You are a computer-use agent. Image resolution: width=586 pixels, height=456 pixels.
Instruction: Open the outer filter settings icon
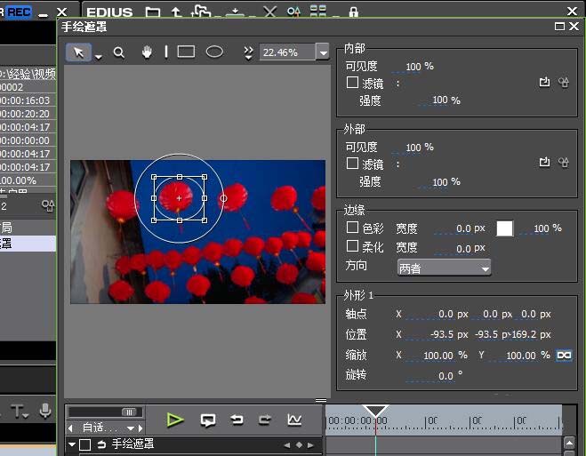564,162
